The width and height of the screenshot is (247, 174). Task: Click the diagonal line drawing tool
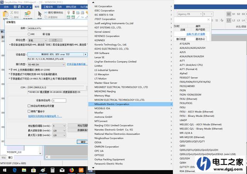tap(78, 17)
